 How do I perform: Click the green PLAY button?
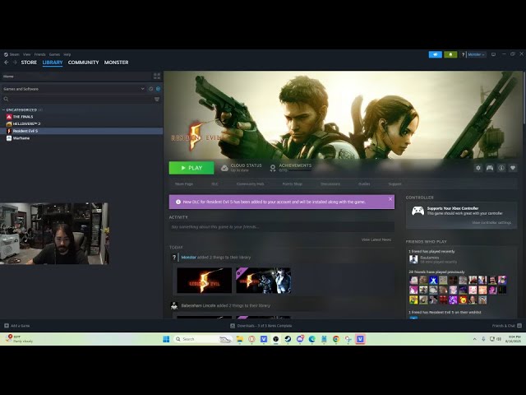tap(191, 168)
